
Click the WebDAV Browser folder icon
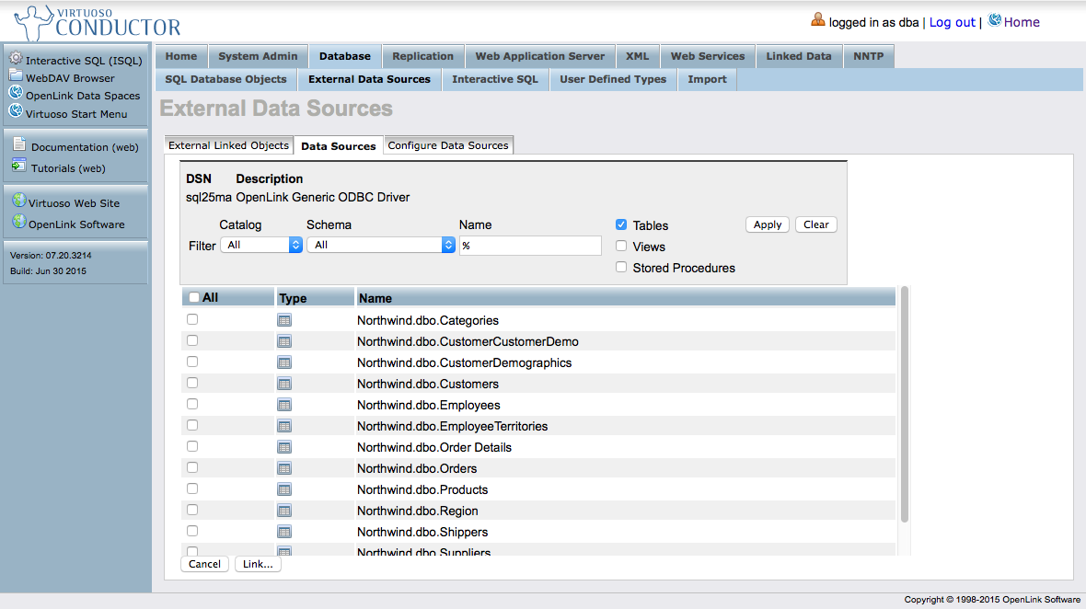click(16, 76)
